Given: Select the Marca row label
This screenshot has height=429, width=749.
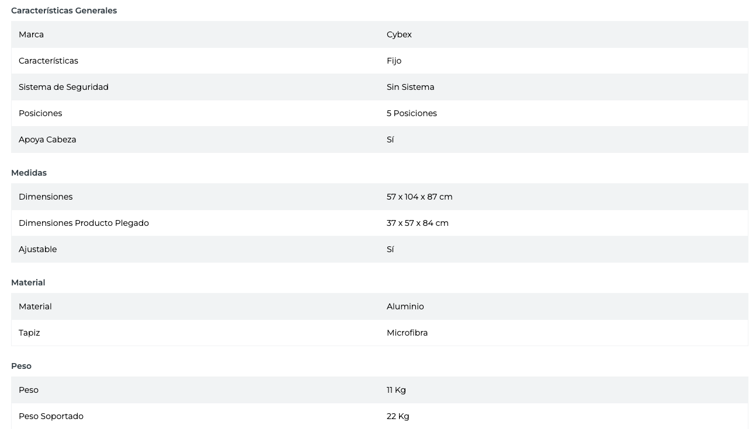Looking at the screenshot, I should [31, 34].
